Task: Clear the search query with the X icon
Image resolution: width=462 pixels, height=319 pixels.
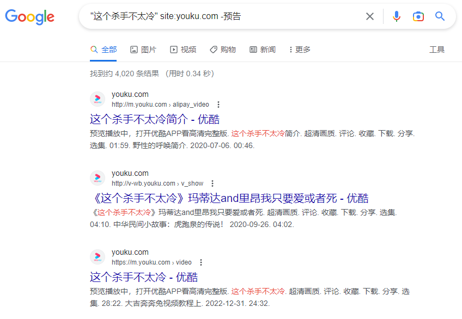Action: tap(370, 16)
